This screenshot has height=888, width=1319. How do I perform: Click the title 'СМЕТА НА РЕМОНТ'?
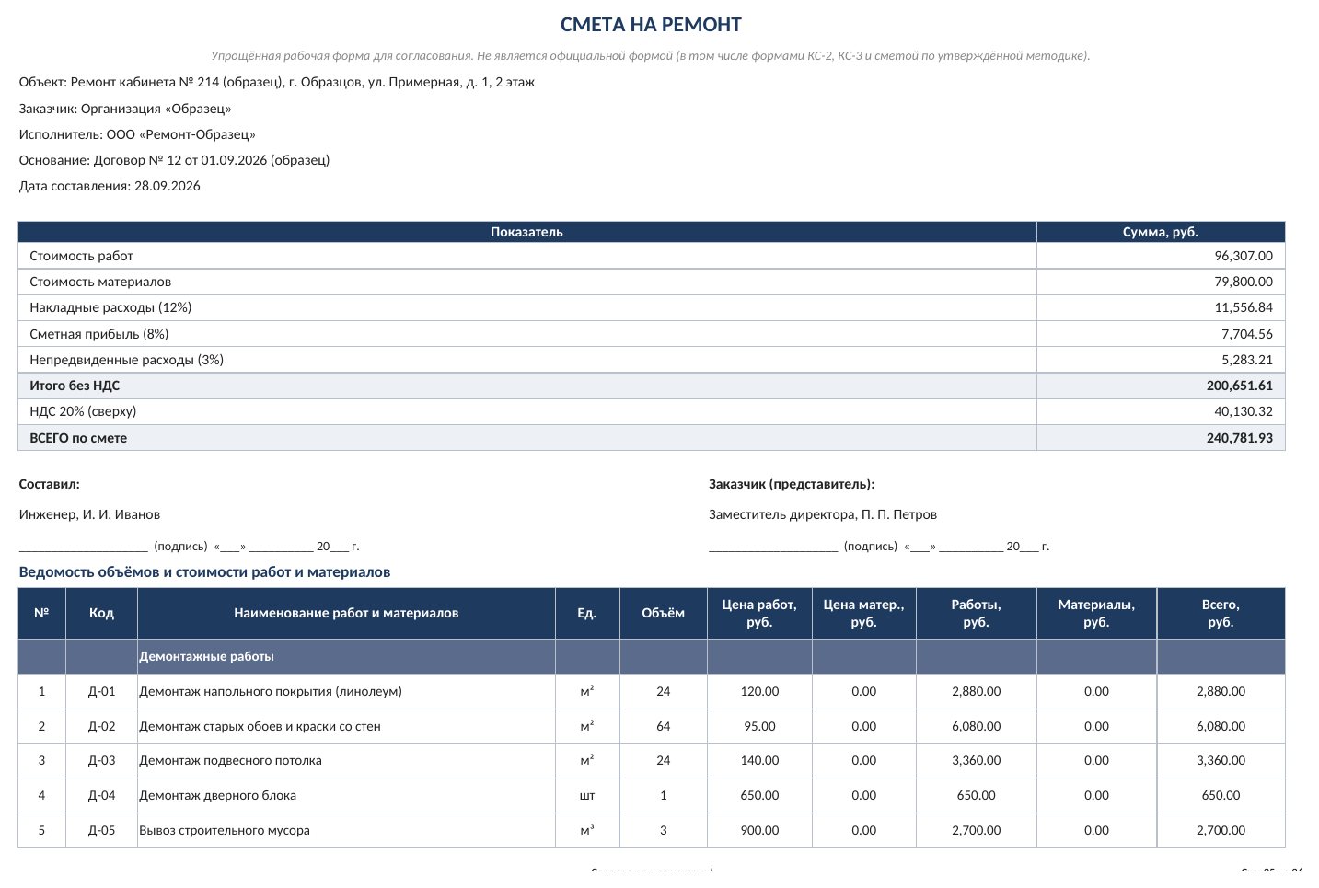point(651,25)
